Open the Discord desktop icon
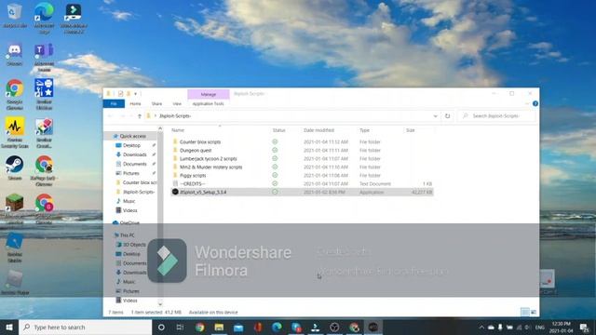The image size is (596, 335). pyautogui.click(x=15, y=54)
